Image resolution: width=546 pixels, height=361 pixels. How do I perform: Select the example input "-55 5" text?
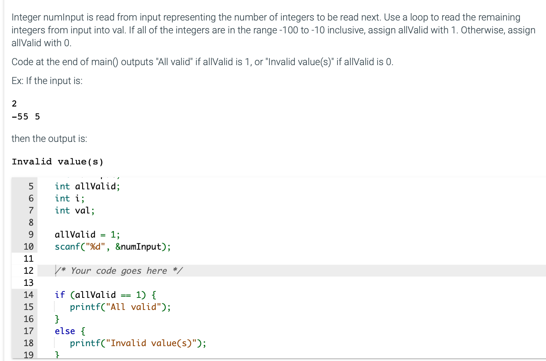coord(25,117)
